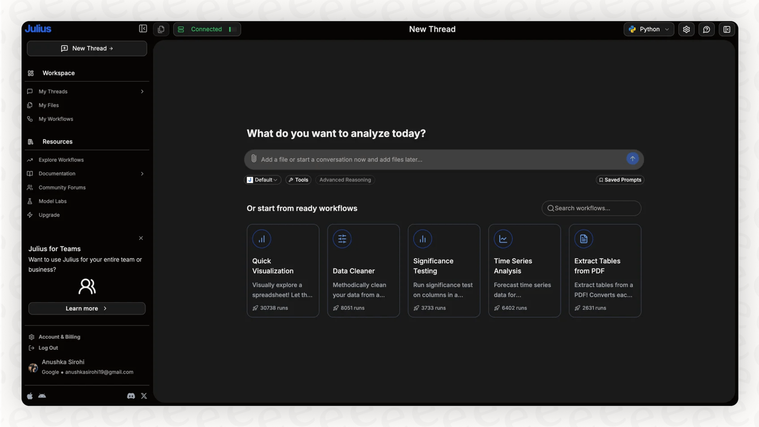Open the Time Series Analysis icon

click(x=503, y=239)
